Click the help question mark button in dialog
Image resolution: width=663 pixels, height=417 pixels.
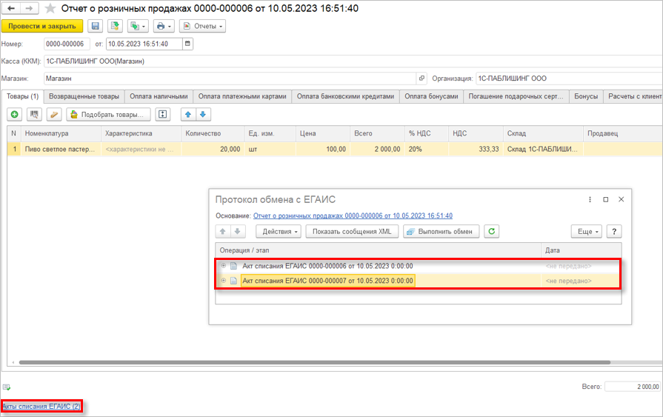[613, 231]
